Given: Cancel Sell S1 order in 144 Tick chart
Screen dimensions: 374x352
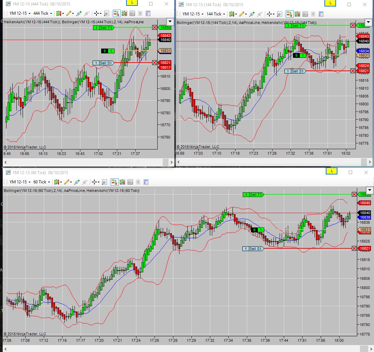Looking at the screenshot, I should click(x=353, y=71).
